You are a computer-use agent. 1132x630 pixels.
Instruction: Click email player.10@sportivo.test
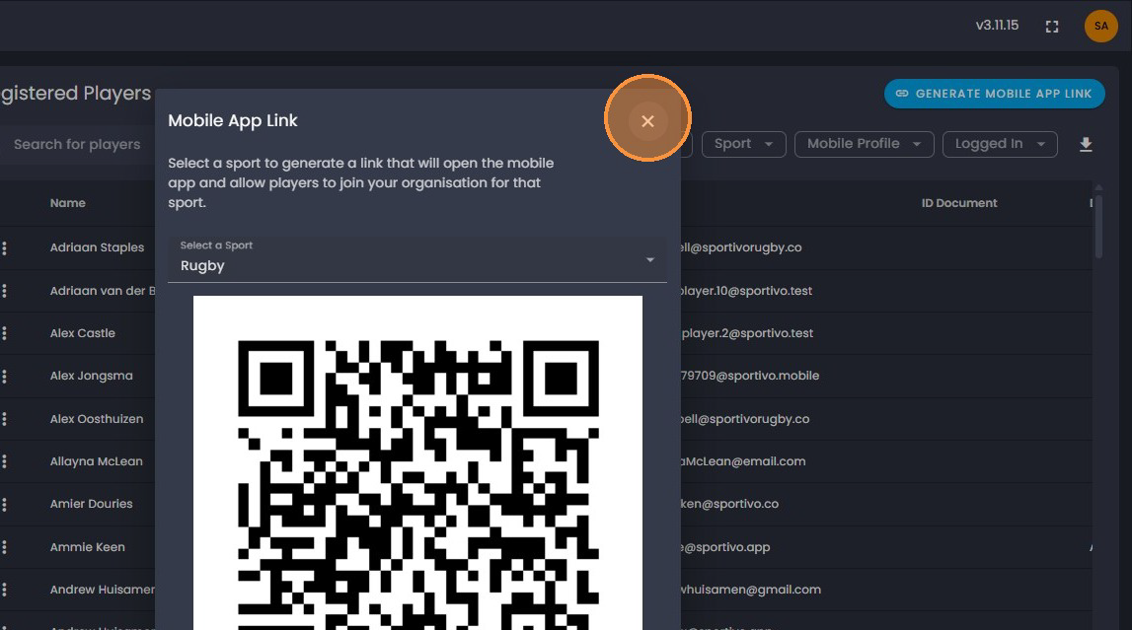(746, 291)
